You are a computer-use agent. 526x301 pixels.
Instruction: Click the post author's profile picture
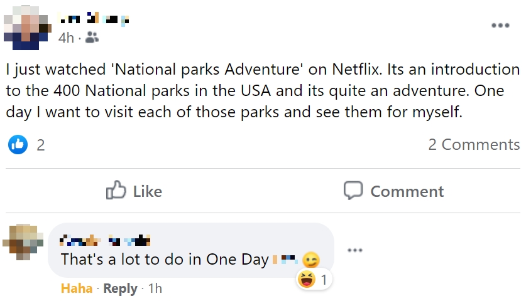point(27,26)
